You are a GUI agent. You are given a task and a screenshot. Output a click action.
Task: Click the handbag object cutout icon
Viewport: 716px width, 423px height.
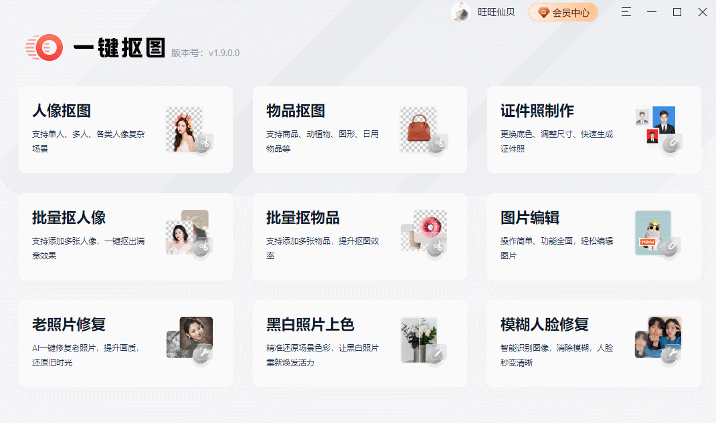[x=419, y=128]
